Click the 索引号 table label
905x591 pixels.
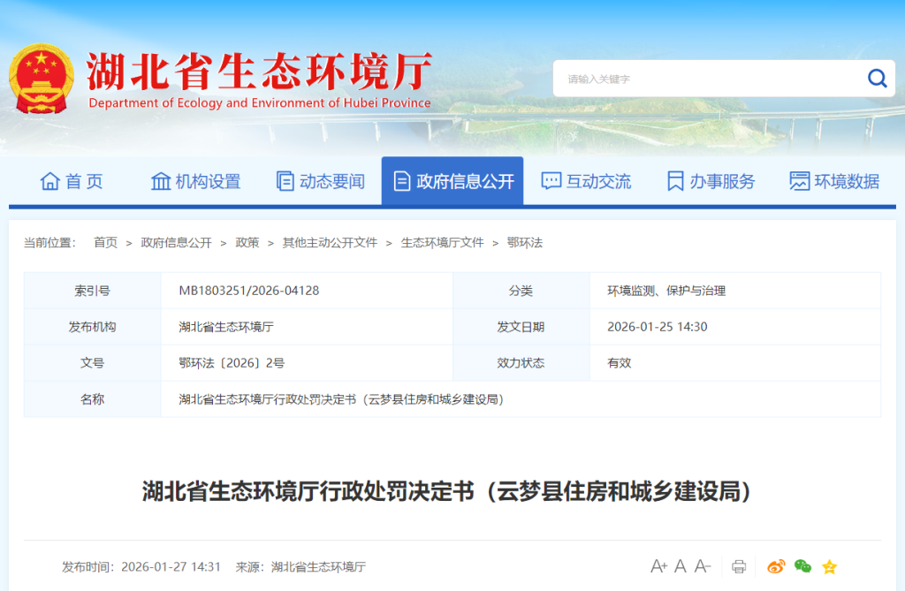pos(92,291)
